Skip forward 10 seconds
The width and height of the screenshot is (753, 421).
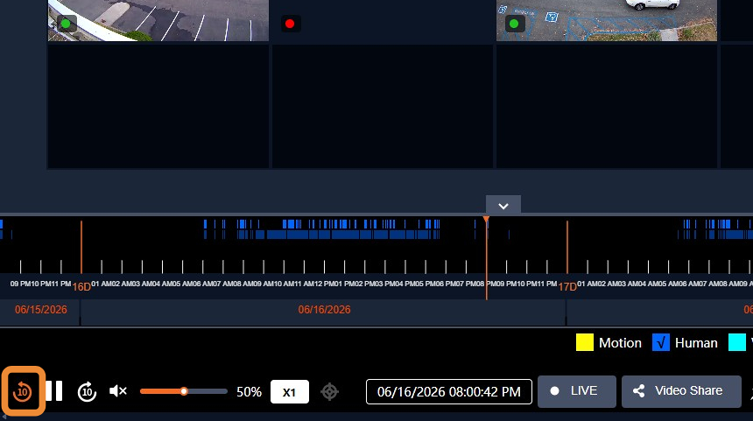[x=87, y=392]
